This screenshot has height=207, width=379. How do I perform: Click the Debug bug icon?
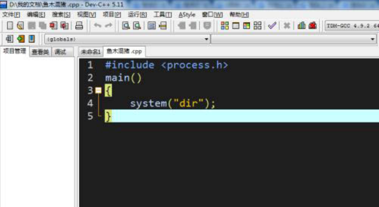point(313,25)
